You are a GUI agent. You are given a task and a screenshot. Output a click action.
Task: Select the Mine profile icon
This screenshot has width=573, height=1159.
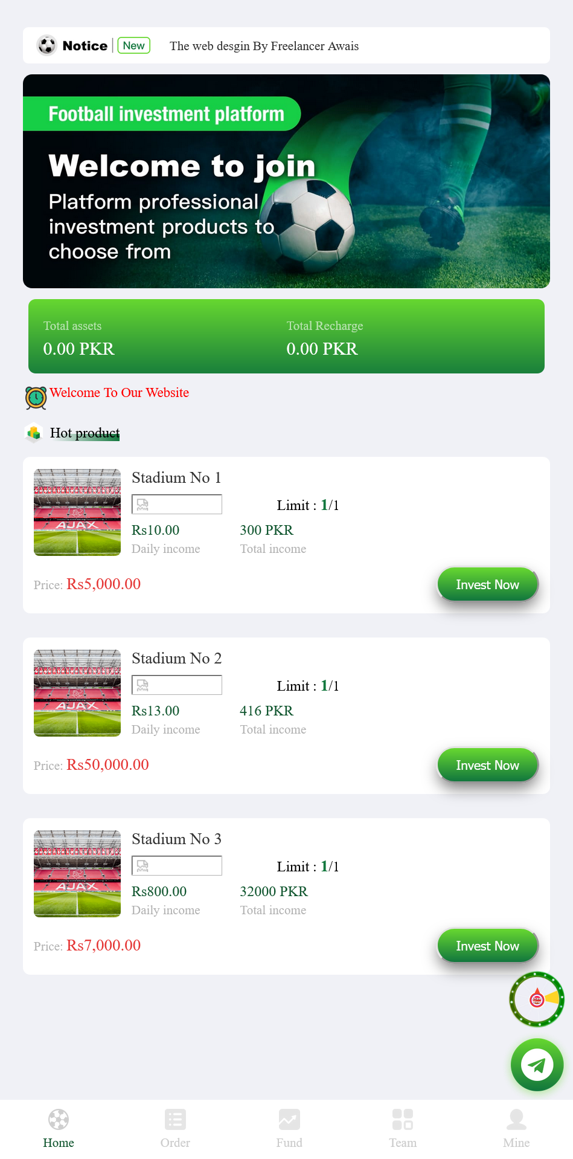coord(516,1119)
